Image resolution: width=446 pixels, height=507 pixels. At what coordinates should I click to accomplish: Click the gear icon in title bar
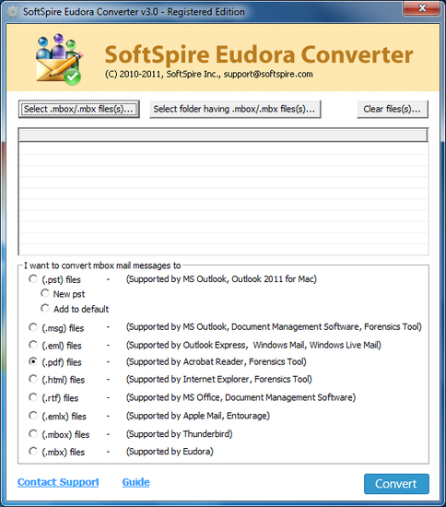[x=13, y=12]
